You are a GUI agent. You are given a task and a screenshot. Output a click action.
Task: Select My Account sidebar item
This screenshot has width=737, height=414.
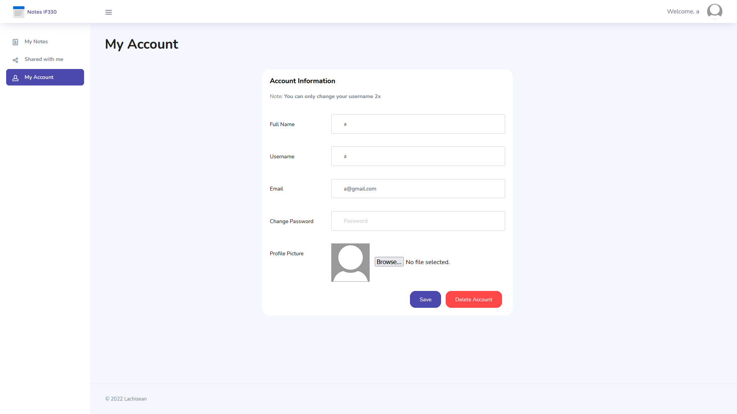coord(45,77)
